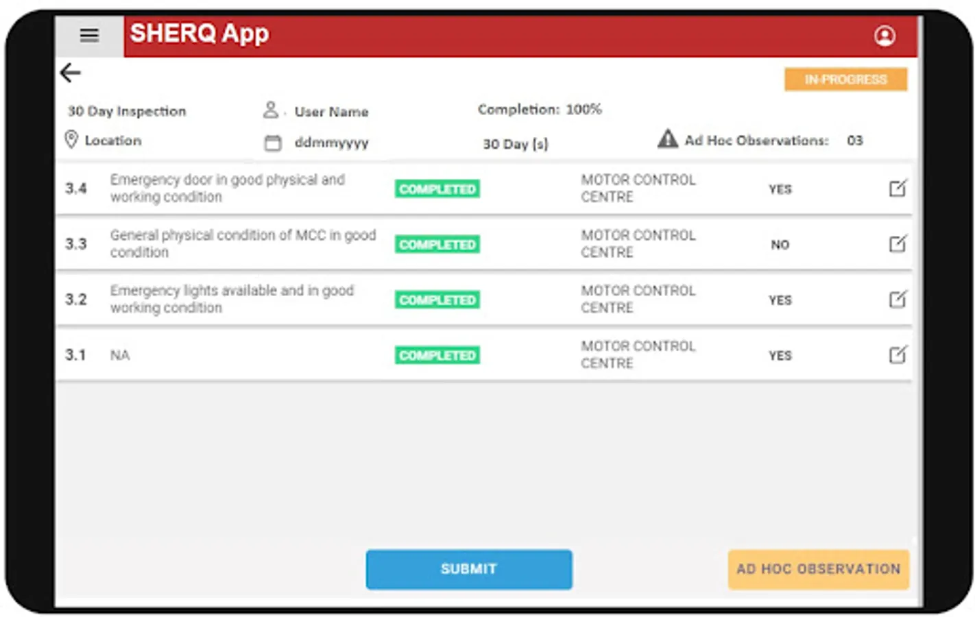
Task: Open the edit form for item 3.1
Action: [898, 354]
